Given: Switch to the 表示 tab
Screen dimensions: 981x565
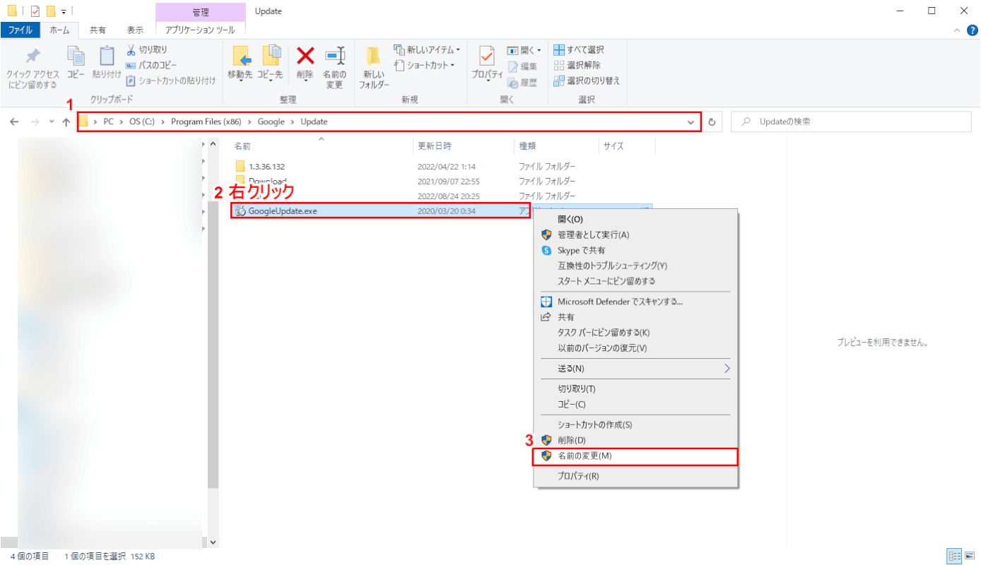Looking at the screenshot, I should [x=135, y=30].
